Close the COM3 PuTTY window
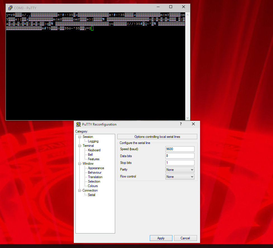Image resolution: width=273 pixels, height=248 pixels. coord(184,7)
